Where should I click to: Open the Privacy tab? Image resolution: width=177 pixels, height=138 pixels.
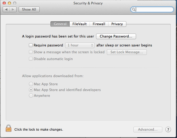tap(117, 24)
